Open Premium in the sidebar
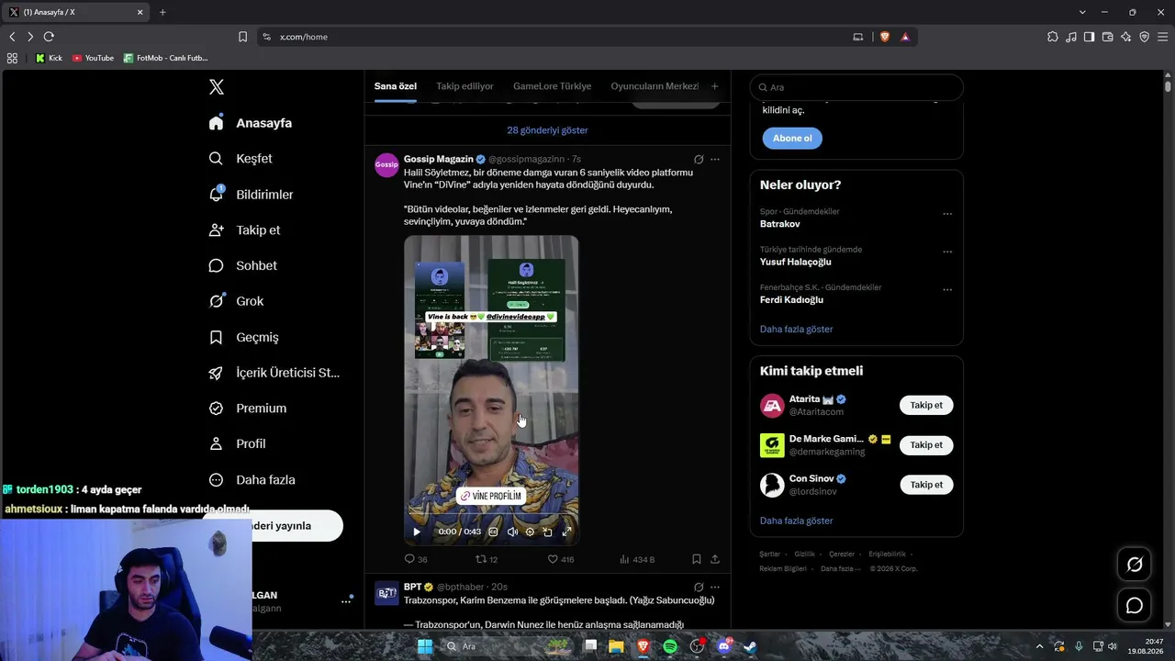Screen dimensions: 1175x661 tap(247, 409)
